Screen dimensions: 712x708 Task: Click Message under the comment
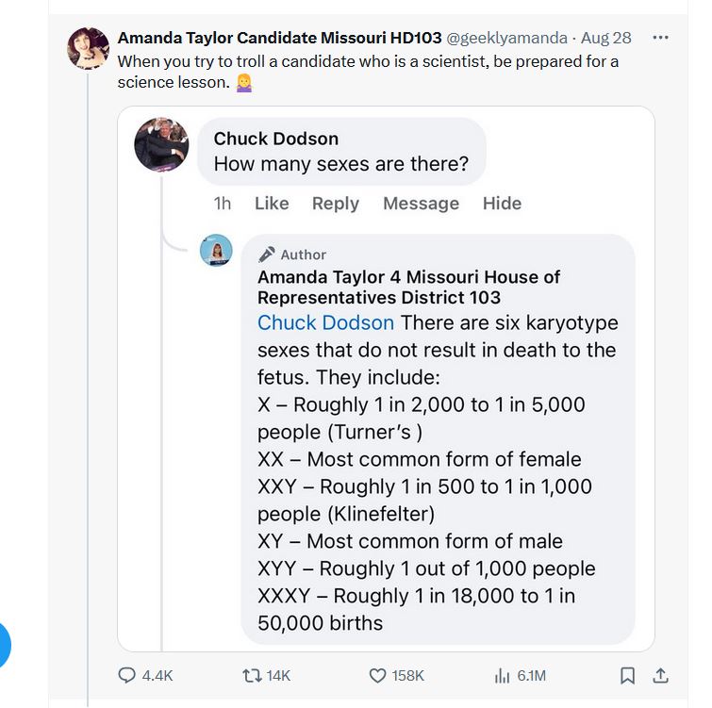click(x=421, y=204)
